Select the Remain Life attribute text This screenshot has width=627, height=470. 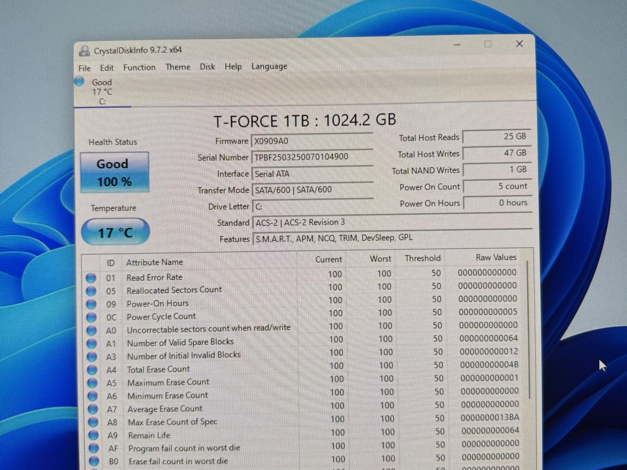click(x=149, y=435)
